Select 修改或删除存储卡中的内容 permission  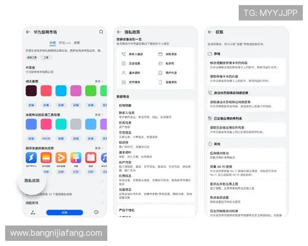point(246,65)
